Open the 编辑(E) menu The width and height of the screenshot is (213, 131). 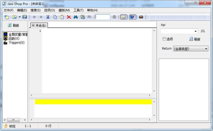pyautogui.click(x=22, y=10)
